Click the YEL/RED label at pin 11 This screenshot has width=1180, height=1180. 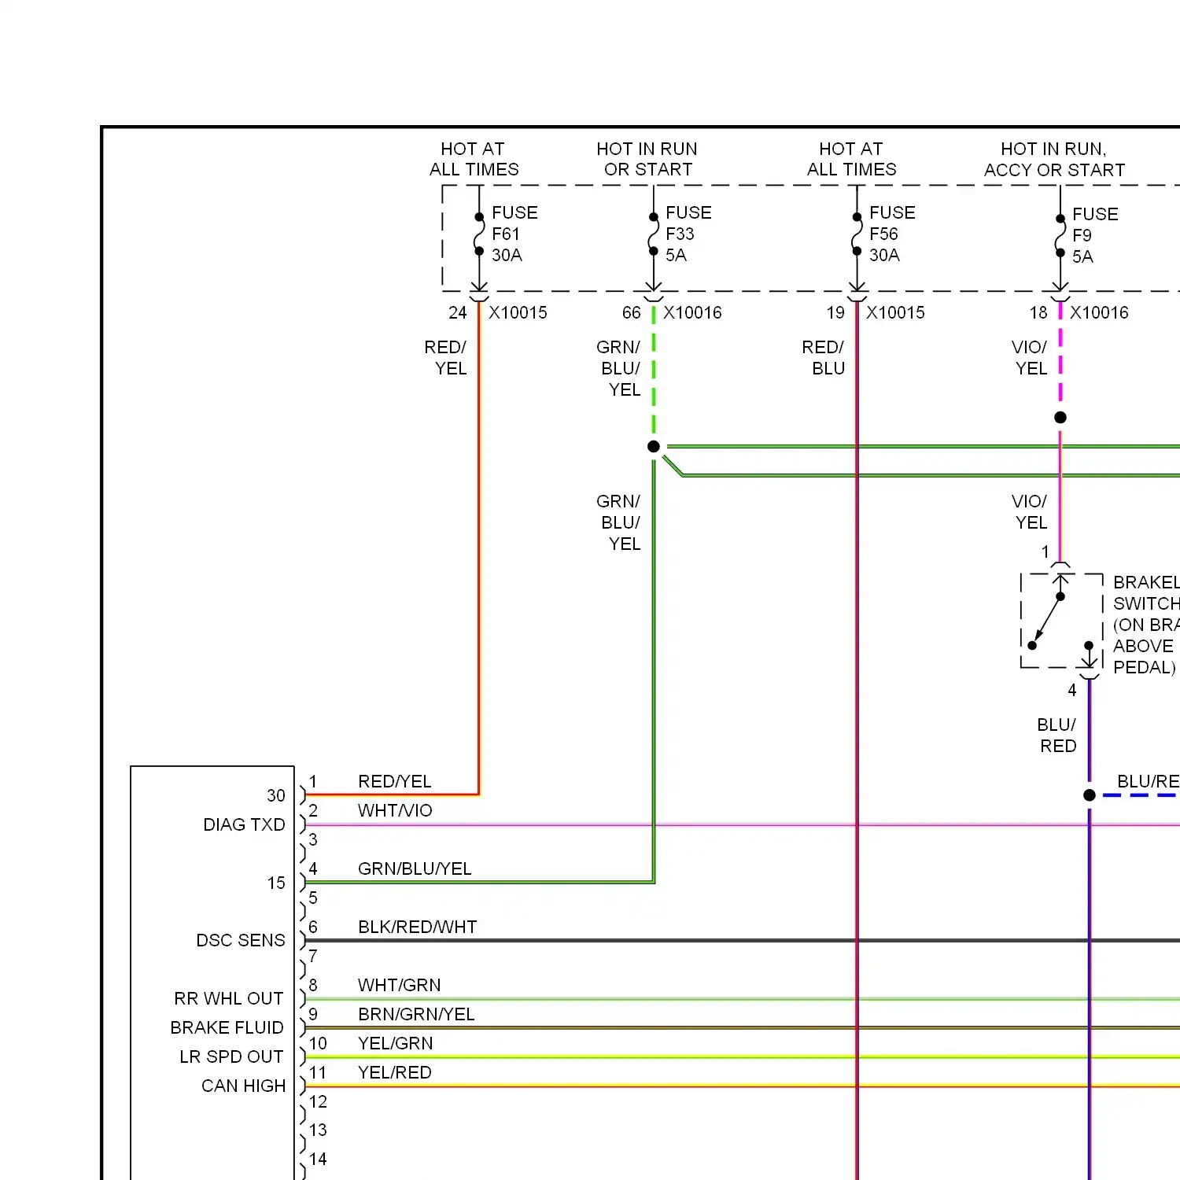point(395,1072)
